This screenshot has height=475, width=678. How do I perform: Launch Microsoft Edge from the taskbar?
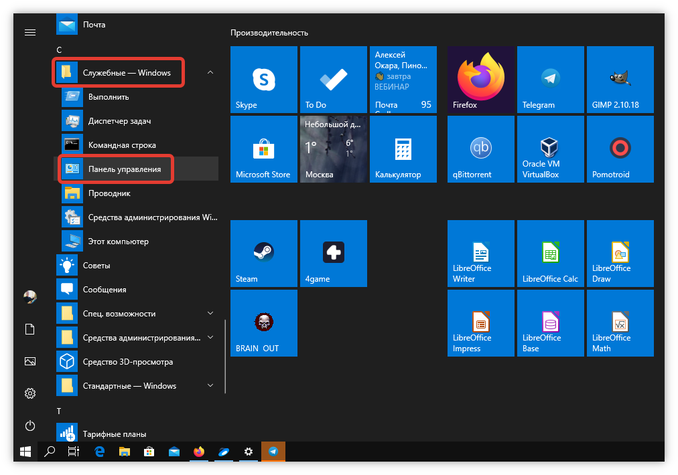(x=99, y=452)
